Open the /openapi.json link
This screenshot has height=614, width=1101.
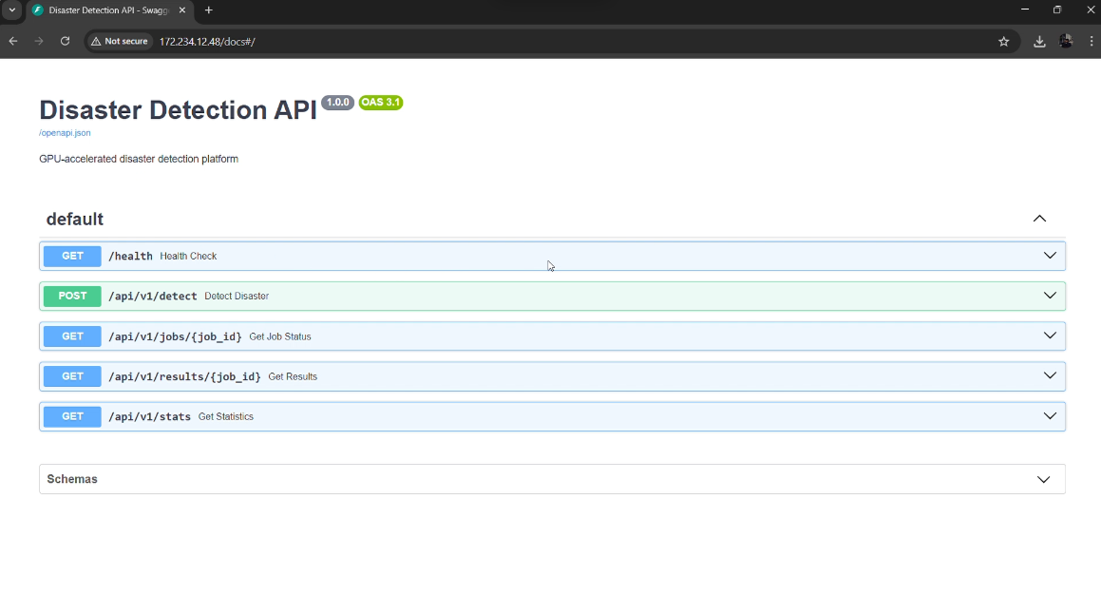65,133
